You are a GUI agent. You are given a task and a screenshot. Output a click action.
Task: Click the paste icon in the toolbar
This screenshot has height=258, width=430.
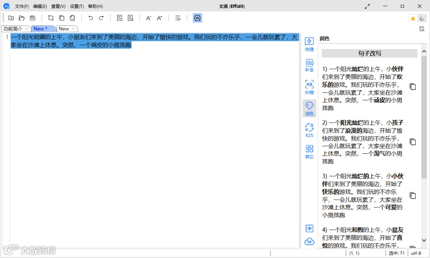72,18
